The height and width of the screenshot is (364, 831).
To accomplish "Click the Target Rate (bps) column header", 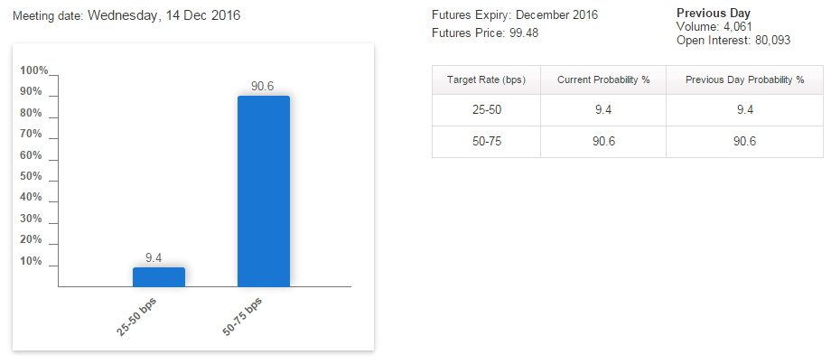I will (487, 80).
